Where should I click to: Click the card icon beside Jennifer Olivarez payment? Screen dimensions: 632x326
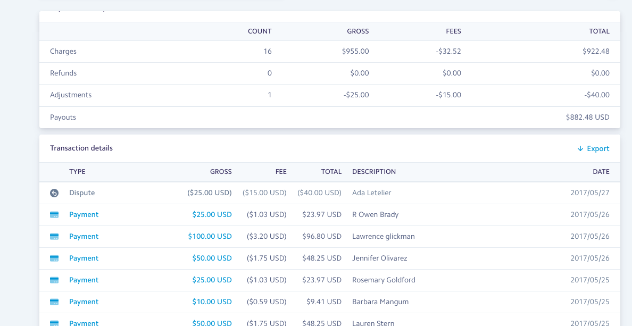click(x=54, y=258)
